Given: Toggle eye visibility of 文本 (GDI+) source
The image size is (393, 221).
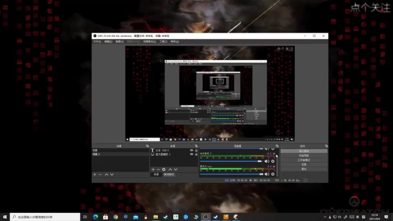Looking at the screenshot, I should pyautogui.click(x=192, y=150).
